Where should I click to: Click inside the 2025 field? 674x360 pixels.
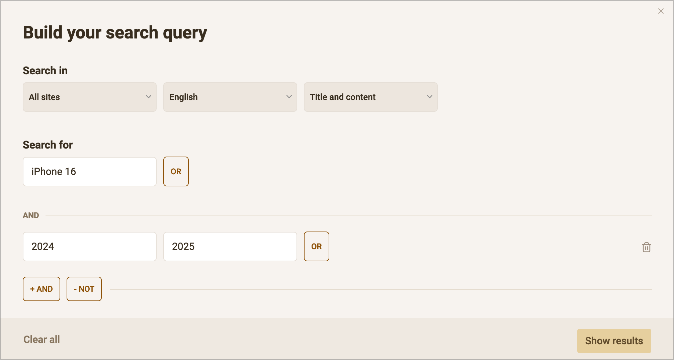[x=230, y=246]
